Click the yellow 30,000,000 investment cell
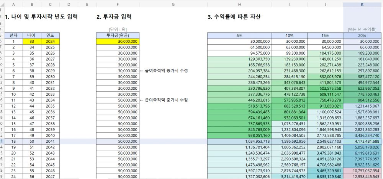383x179 pixels. point(118,41)
